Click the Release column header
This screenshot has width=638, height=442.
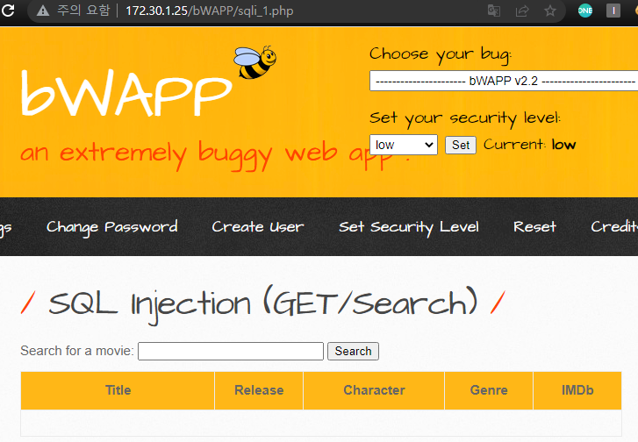click(259, 390)
